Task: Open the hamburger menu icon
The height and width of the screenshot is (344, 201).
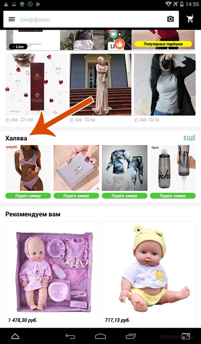Action: (x=11, y=19)
